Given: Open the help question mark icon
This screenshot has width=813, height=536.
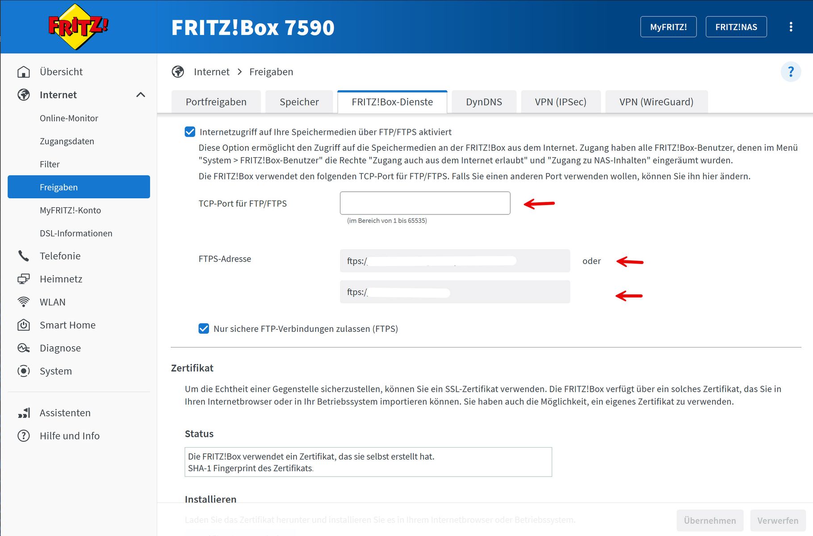Looking at the screenshot, I should pos(791,72).
